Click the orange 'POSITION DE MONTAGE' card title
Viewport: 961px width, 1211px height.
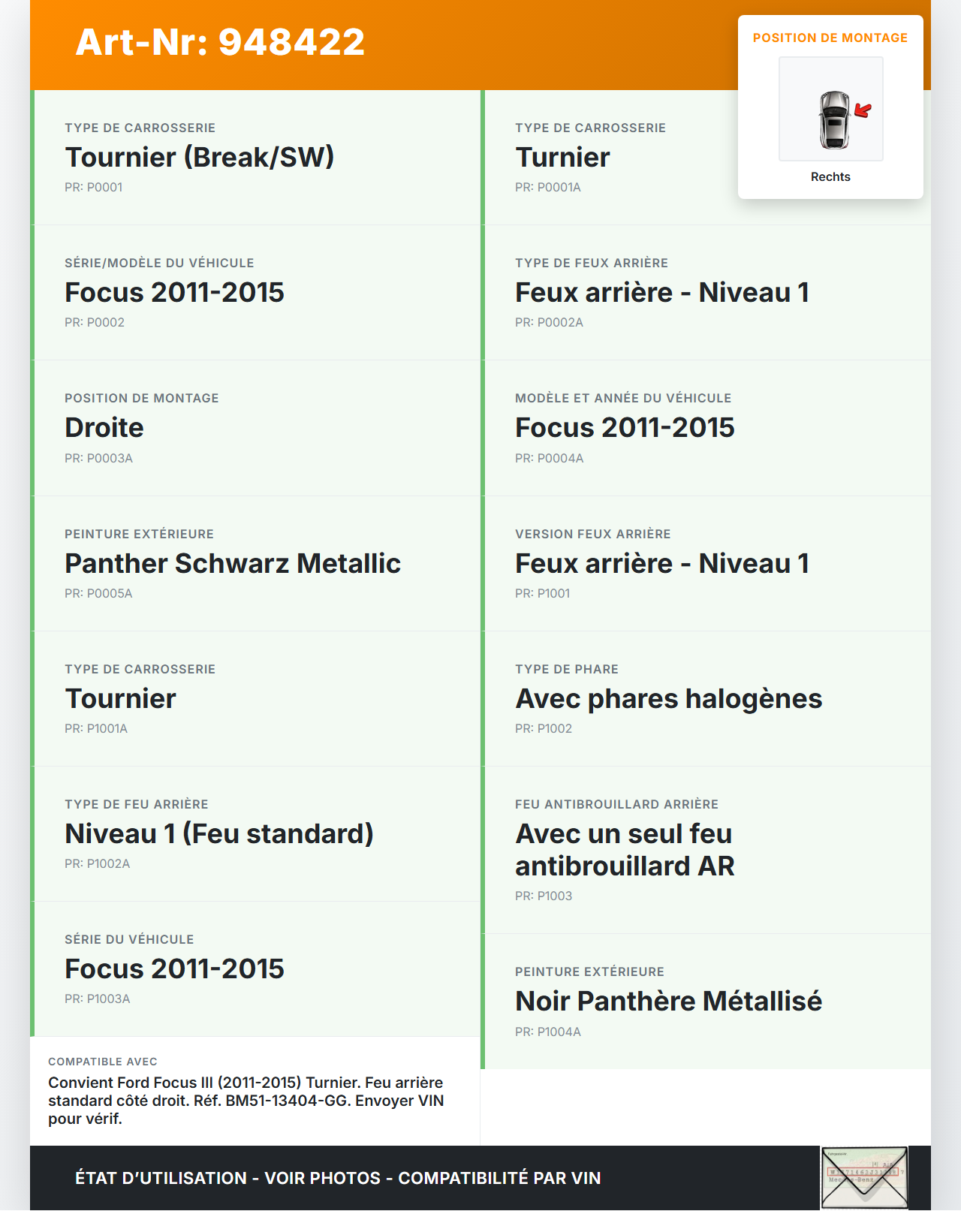point(830,38)
